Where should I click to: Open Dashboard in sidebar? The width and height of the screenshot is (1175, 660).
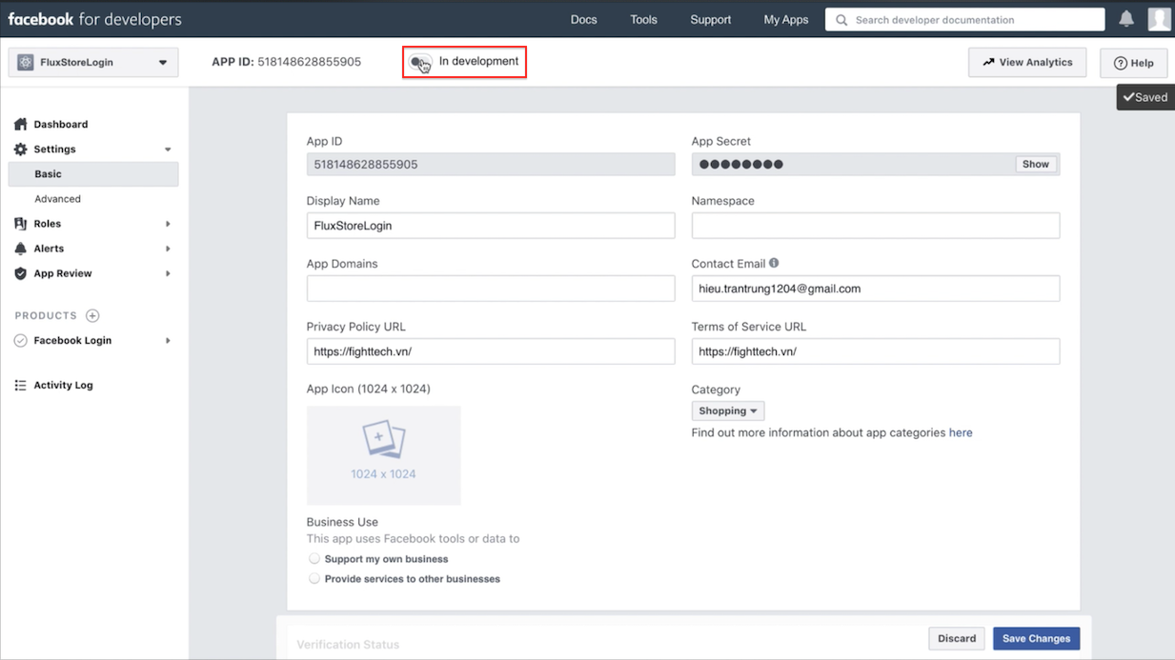pyautogui.click(x=61, y=125)
